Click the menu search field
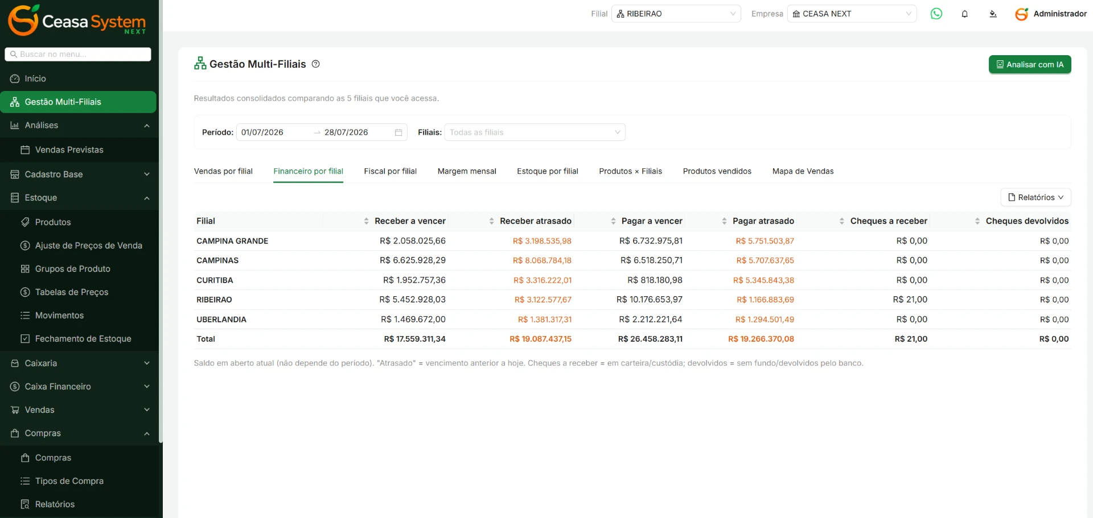Image resolution: width=1093 pixels, height=518 pixels. (x=78, y=54)
